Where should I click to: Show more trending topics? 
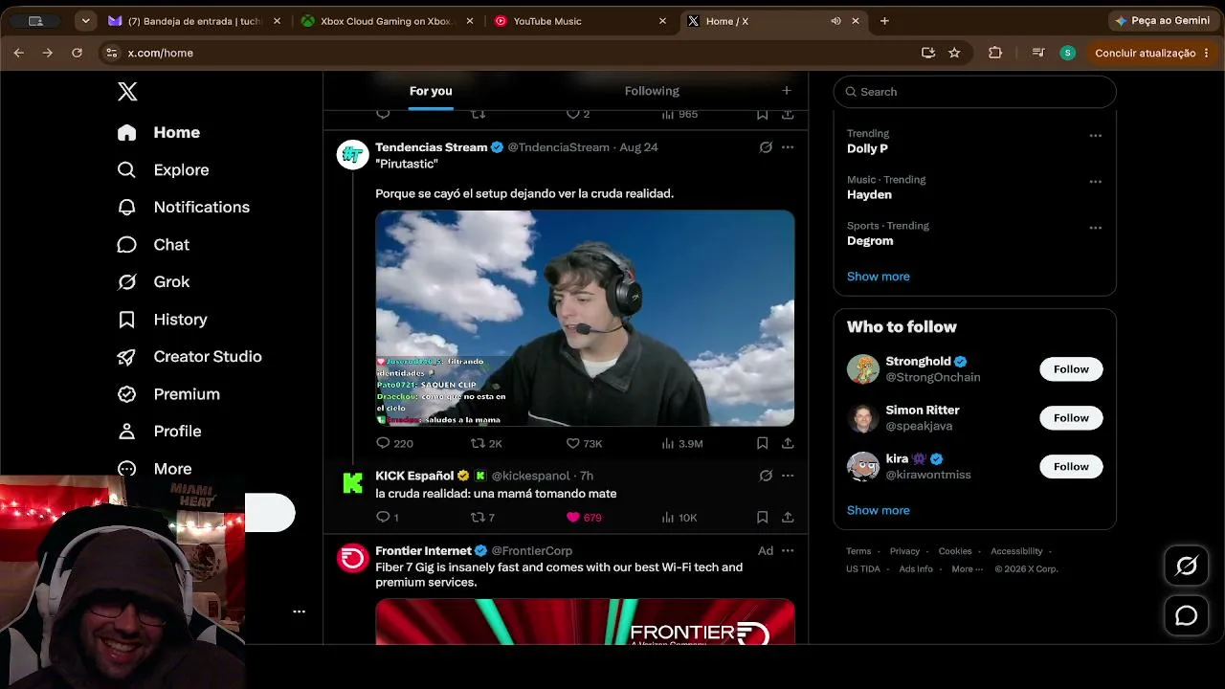click(x=879, y=277)
